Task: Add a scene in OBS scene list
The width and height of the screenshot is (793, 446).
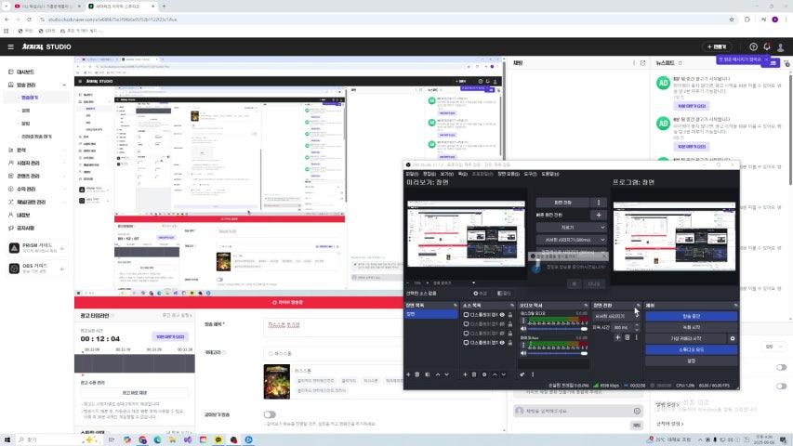Action: [x=408, y=374]
